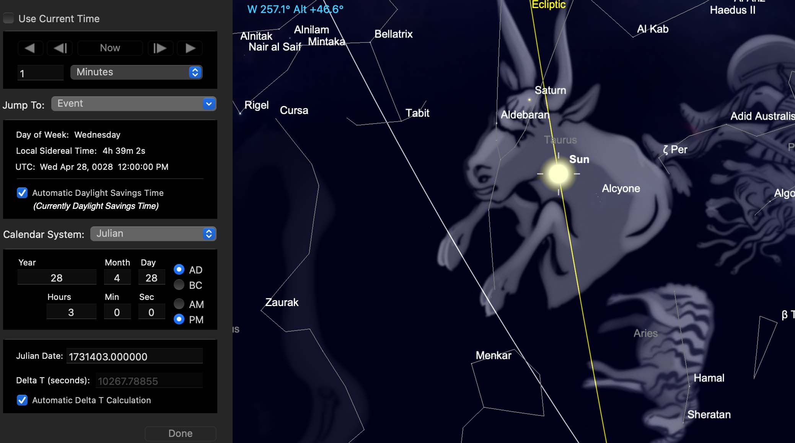Click the run time backward arrow
The image size is (795, 443).
pos(30,48)
